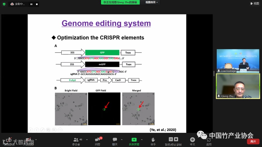Click the green screen-viewing banner for Qiang Zhu

[x=120, y=2]
